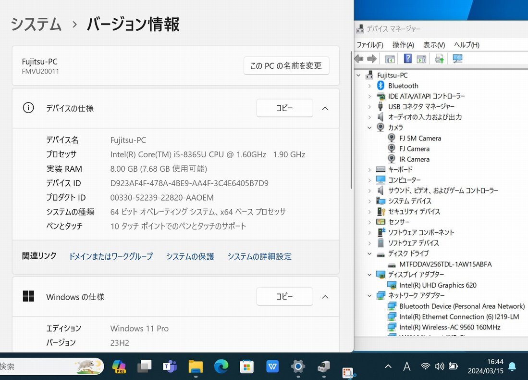
Task: Expand the Bluetooth tree category
Action: coord(369,86)
